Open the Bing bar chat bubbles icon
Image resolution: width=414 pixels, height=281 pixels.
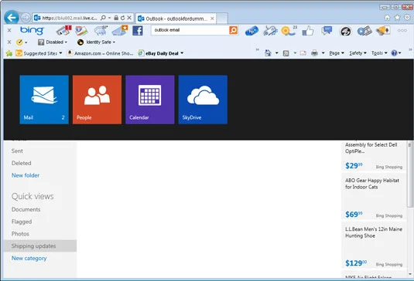(x=327, y=31)
